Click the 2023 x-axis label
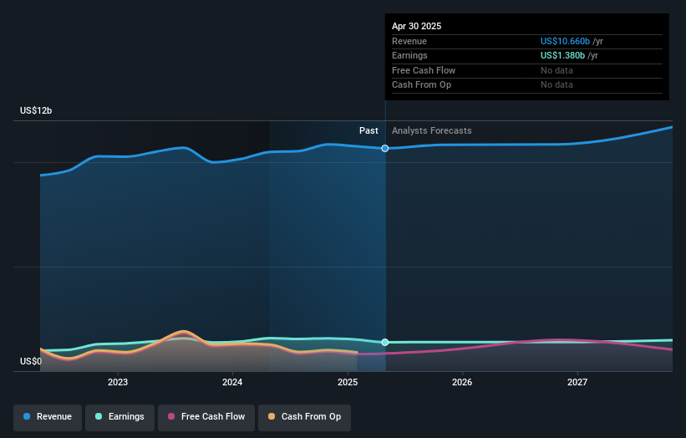686x438 pixels. (x=118, y=382)
